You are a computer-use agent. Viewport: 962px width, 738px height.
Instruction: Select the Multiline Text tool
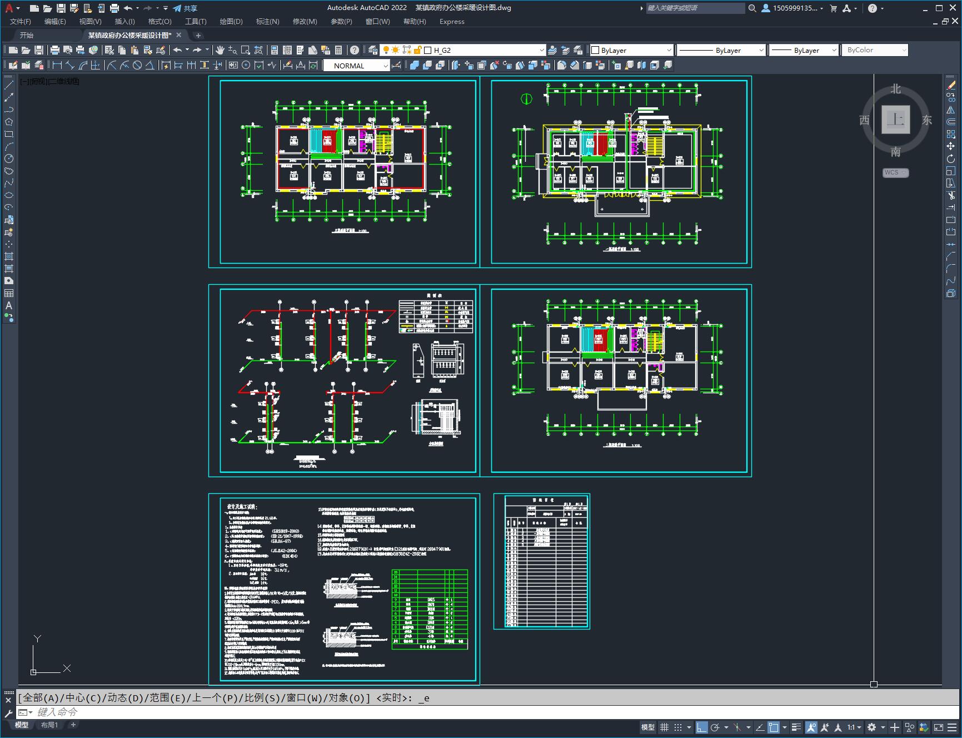click(x=9, y=305)
